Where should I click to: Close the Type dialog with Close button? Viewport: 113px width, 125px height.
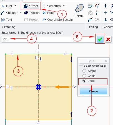(x=94, y=91)
